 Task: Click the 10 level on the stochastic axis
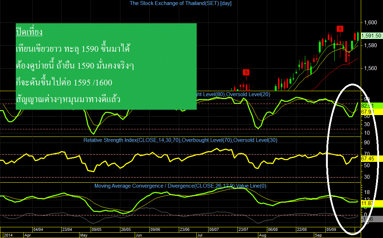pyautogui.click(x=367, y=133)
